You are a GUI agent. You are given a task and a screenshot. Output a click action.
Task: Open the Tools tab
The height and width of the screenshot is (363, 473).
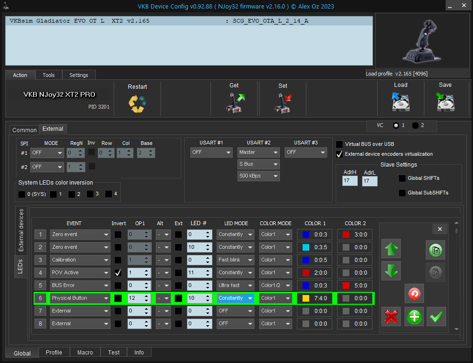click(x=49, y=75)
